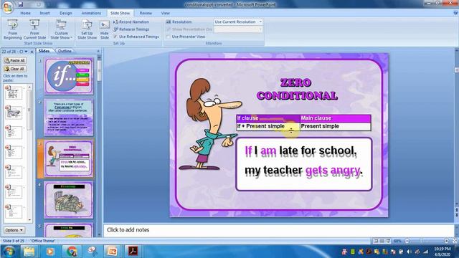459x258 pixels.
Task: Open the Office button menu
Action: coord(7,7)
